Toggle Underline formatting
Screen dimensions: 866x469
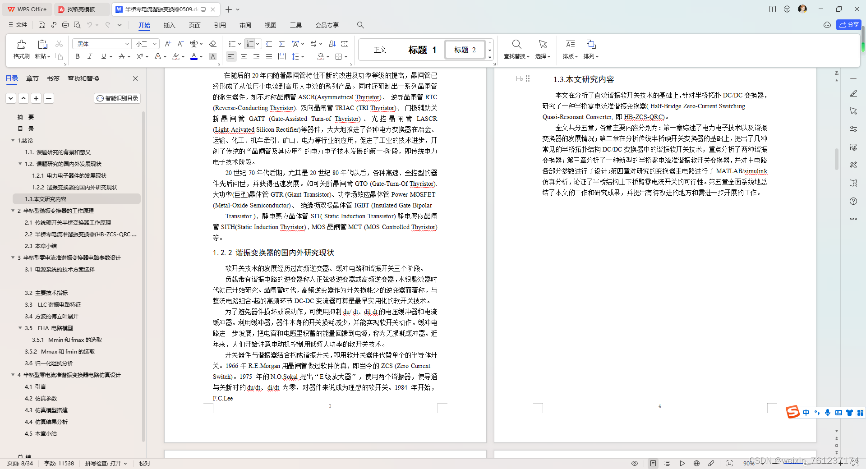click(x=103, y=56)
